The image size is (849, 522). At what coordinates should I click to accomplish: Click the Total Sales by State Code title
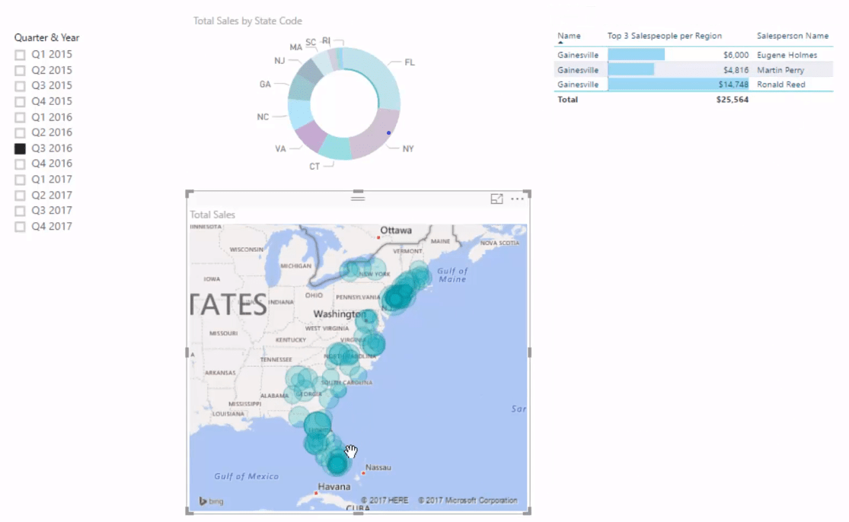coord(247,21)
